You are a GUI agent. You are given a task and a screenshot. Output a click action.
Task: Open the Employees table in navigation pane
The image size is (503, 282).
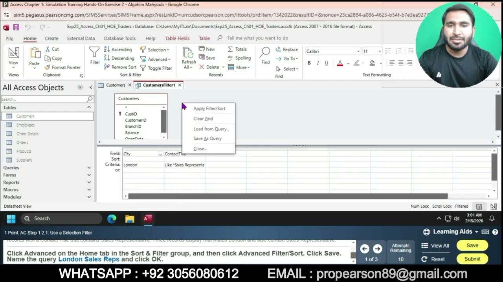click(x=26, y=125)
